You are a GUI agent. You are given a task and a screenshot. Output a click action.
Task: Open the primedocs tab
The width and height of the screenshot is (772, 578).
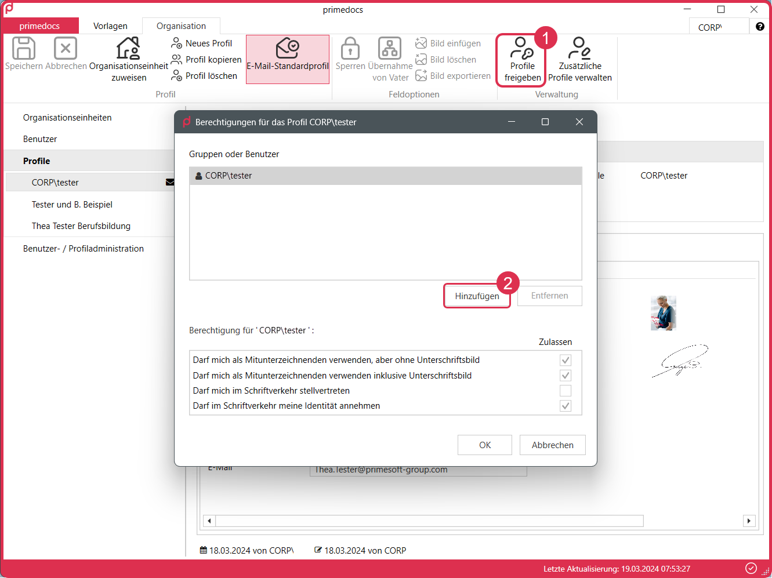[x=40, y=26]
